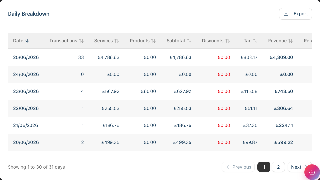The height and width of the screenshot is (180, 320).
Task: Go to the Previous page
Action: point(238,167)
